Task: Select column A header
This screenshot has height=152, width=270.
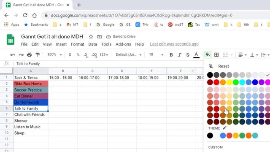Action: (x=31, y=71)
